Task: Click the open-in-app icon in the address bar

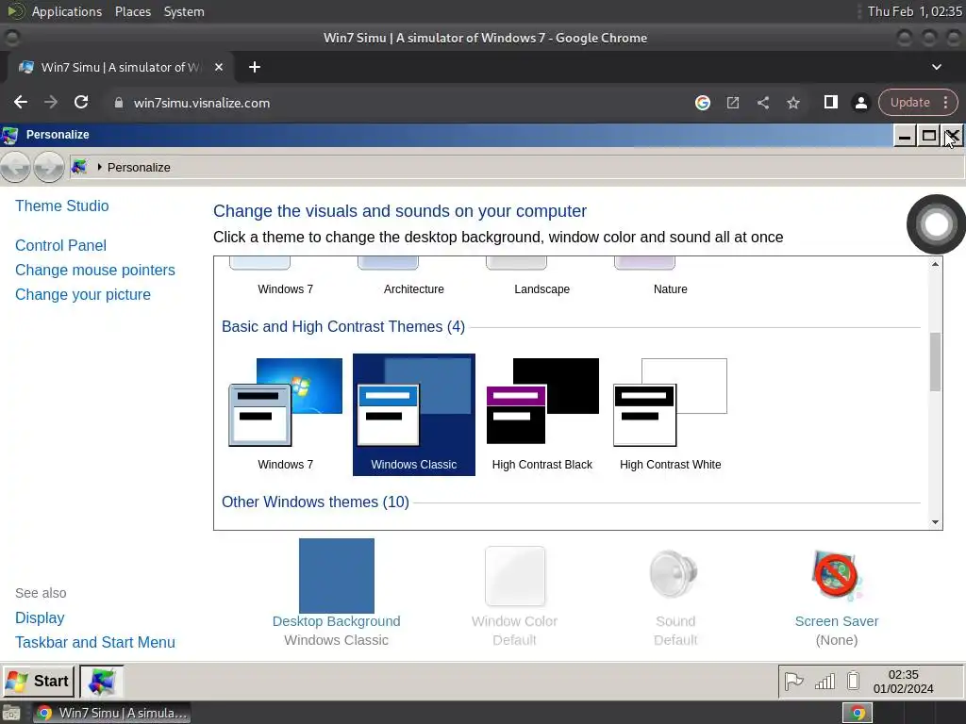Action: (x=732, y=103)
